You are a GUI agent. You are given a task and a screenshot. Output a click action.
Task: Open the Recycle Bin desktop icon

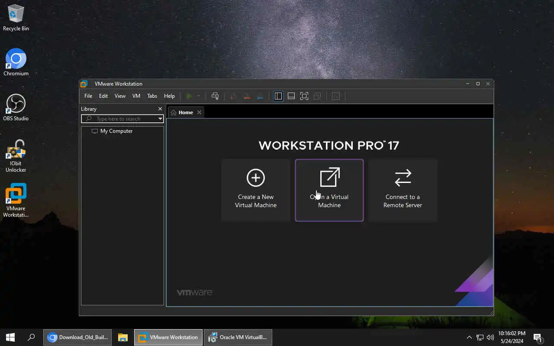16,18
